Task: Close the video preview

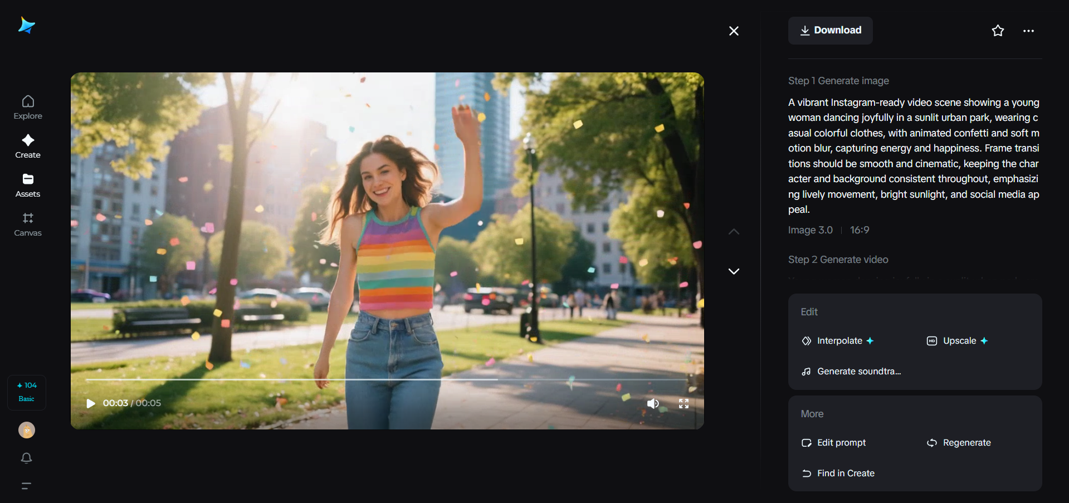Action: pyautogui.click(x=734, y=31)
